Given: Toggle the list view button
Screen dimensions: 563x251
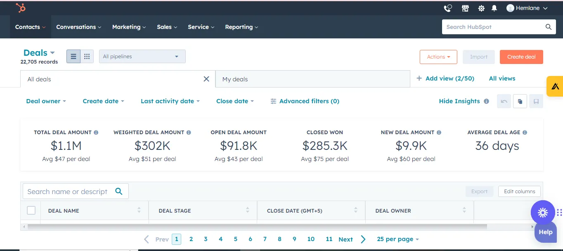Looking at the screenshot, I should point(73,57).
